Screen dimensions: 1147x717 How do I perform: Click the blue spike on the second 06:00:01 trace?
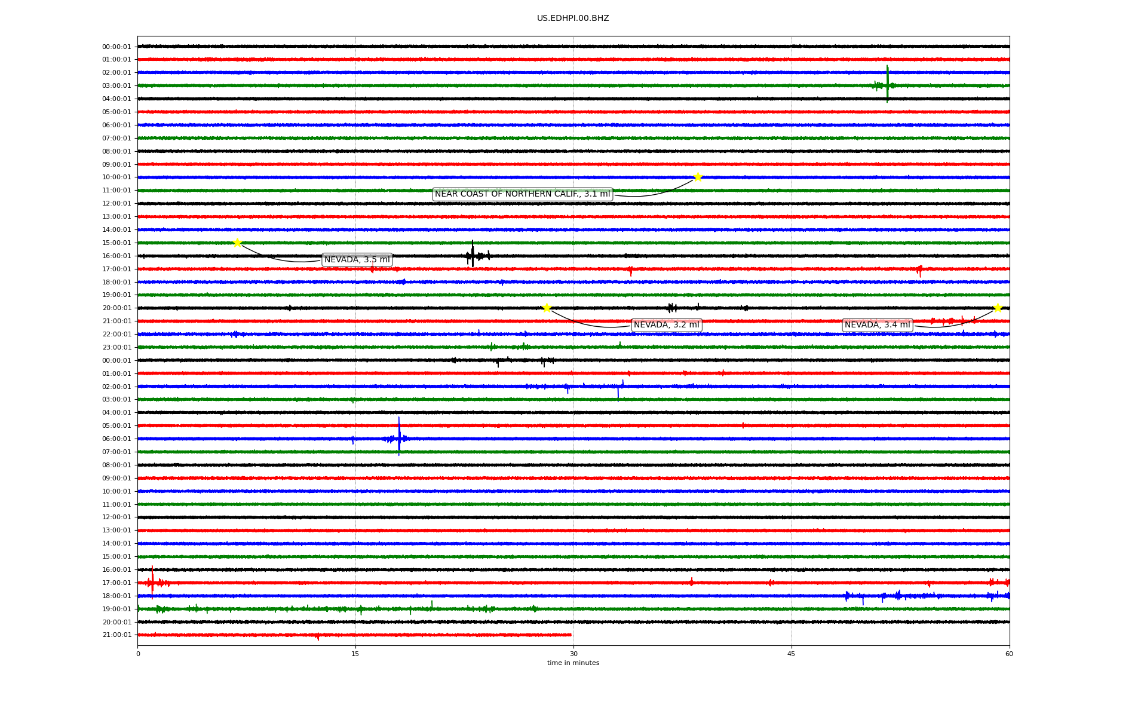click(x=399, y=437)
